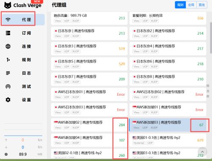Open the 日志 logs page
212x161 pixels.
[23, 73]
